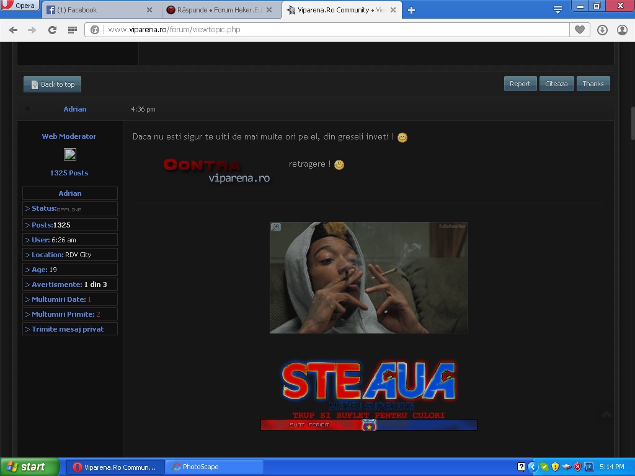This screenshot has width=635, height=476.
Task: Open the downloads icon
Action: (602, 30)
